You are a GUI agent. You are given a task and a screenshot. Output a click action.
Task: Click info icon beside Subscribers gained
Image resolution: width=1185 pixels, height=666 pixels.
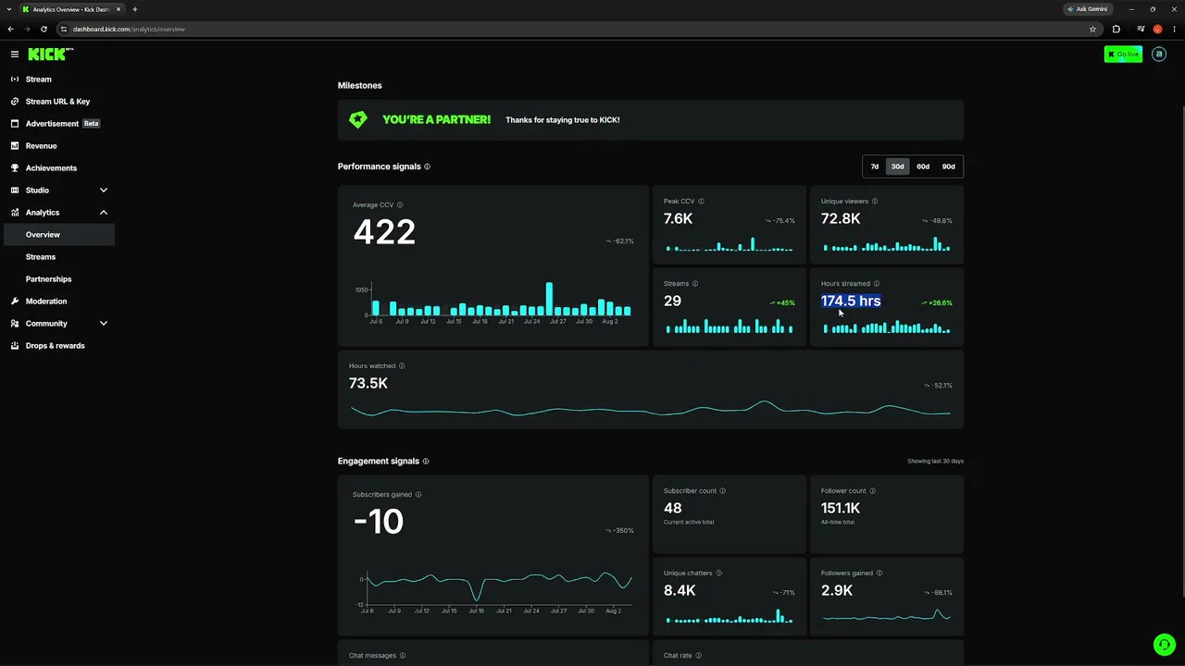click(418, 495)
